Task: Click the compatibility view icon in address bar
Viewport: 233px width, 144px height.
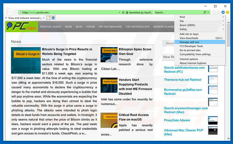Action: pos(123,12)
